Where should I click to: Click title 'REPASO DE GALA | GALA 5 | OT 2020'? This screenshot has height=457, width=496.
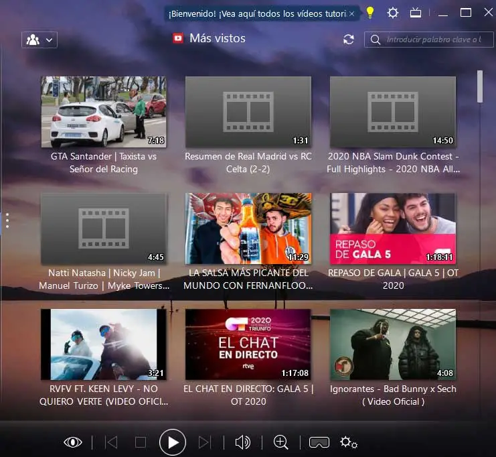tap(393, 279)
